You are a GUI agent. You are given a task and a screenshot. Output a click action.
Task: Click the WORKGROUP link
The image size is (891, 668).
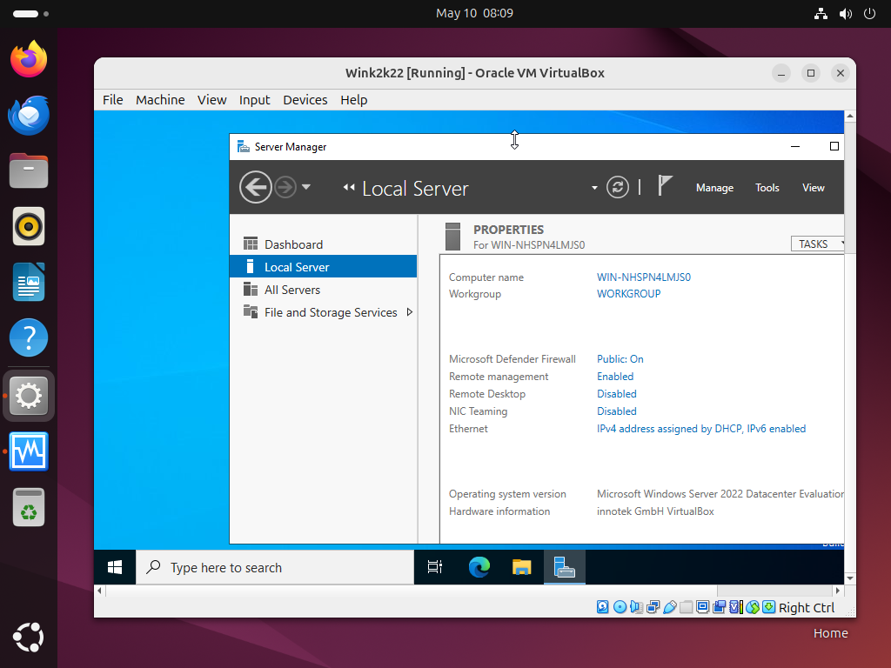[628, 294]
